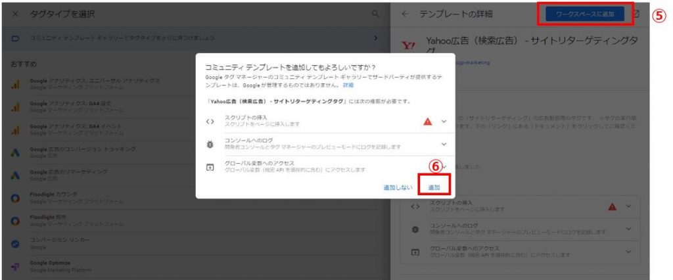The image size is (673, 280).
Task: Click the bug icon in the dialog
Action: pos(210,145)
